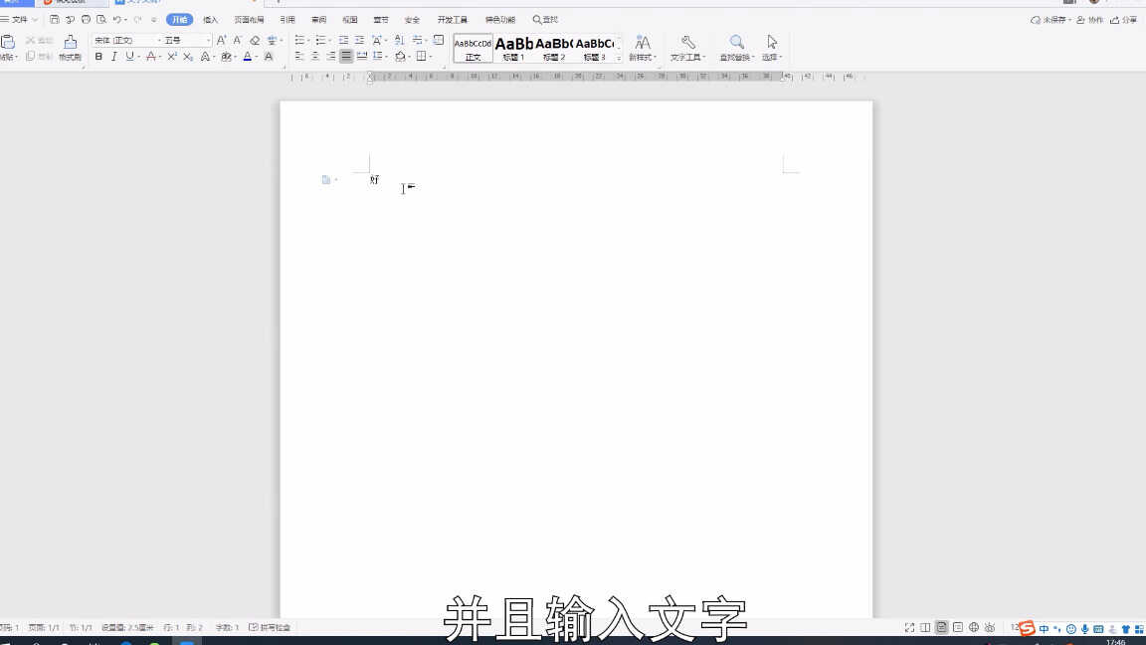Click the phonetic guide icon
1146x645 pixels.
tap(272, 40)
